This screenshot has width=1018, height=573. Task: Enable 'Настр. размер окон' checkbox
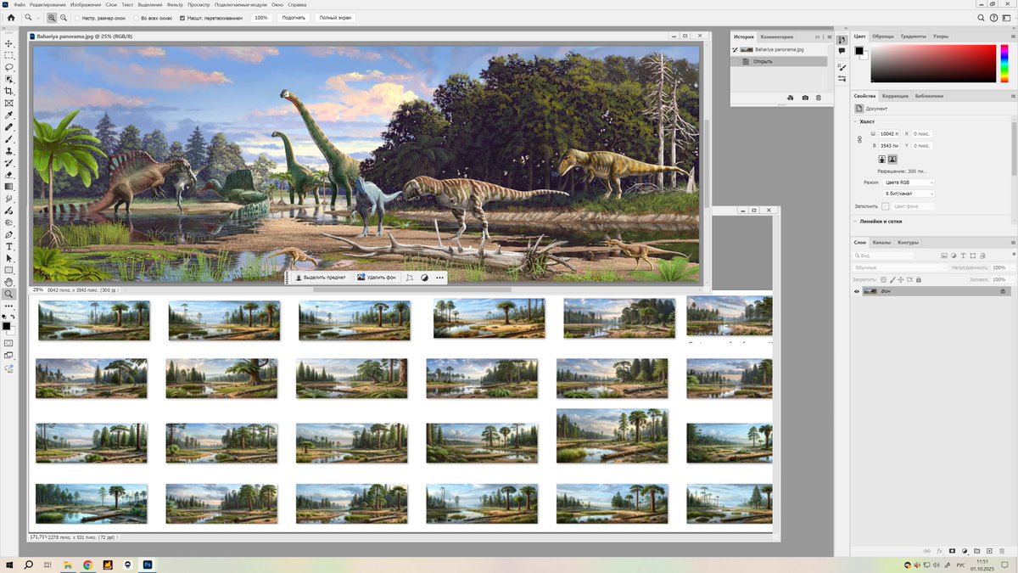(x=76, y=18)
